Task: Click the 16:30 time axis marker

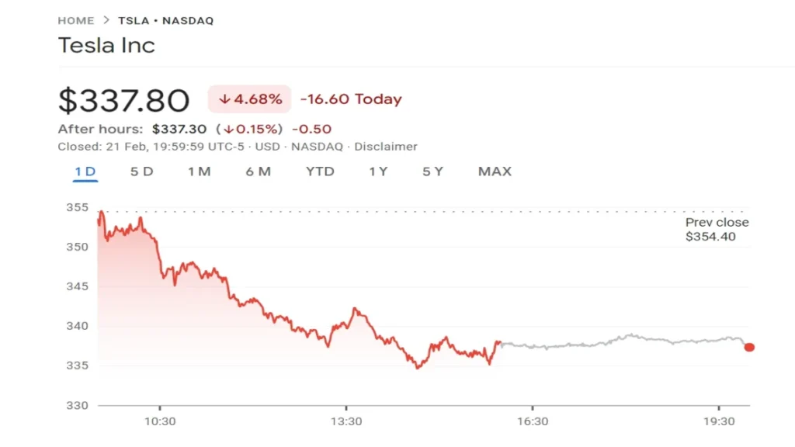Action: (x=532, y=421)
